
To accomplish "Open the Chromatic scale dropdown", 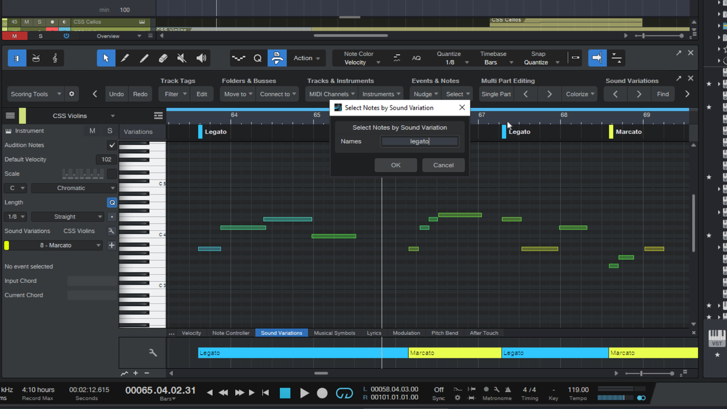I will [73, 188].
